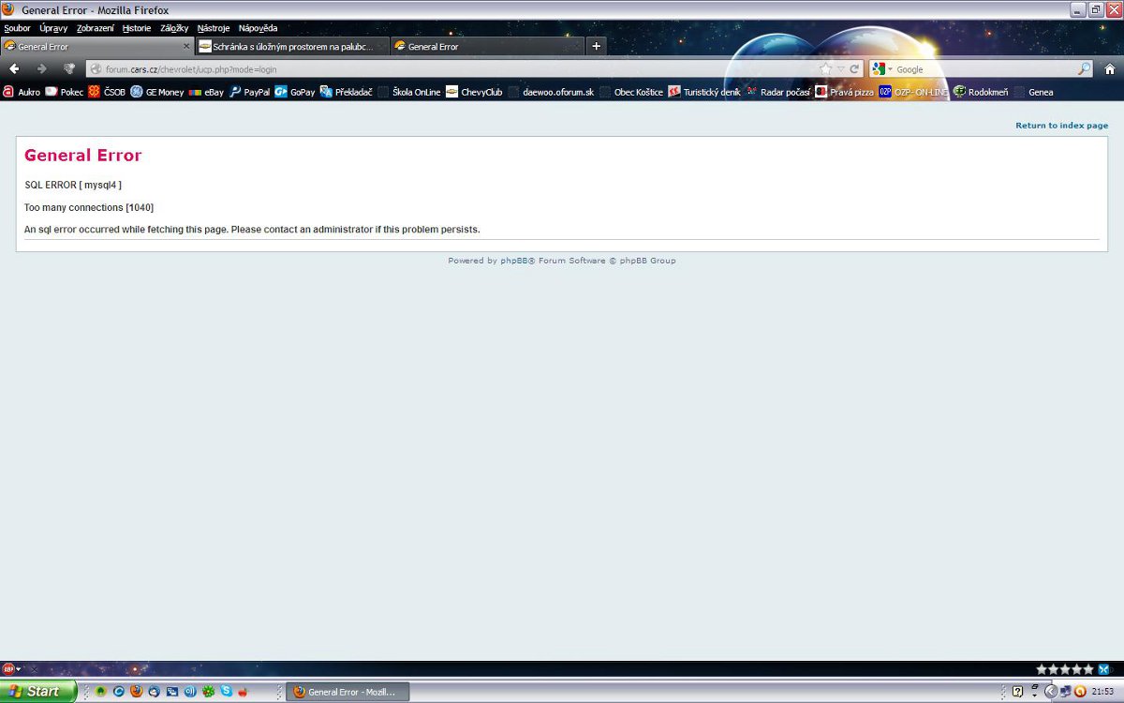Open the Google search engine dropdown

pos(882,69)
